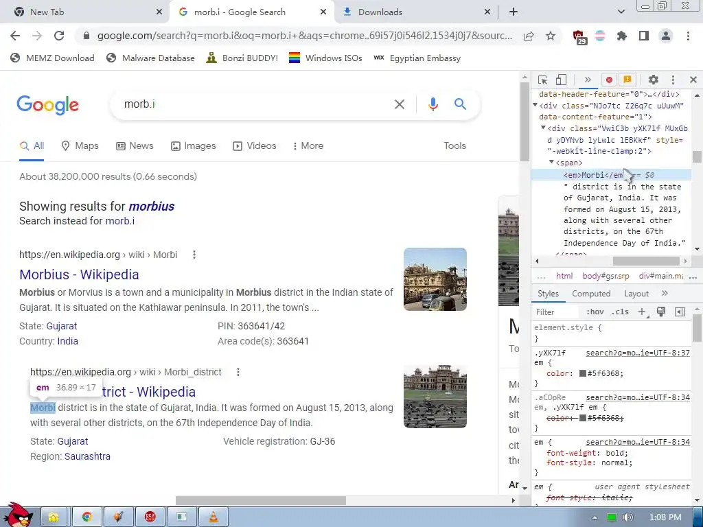Open the DevTools customize three-dot menu
This screenshot has width=703, height=527.
click(673, 80)
